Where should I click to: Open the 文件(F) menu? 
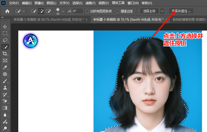point(14,3)
